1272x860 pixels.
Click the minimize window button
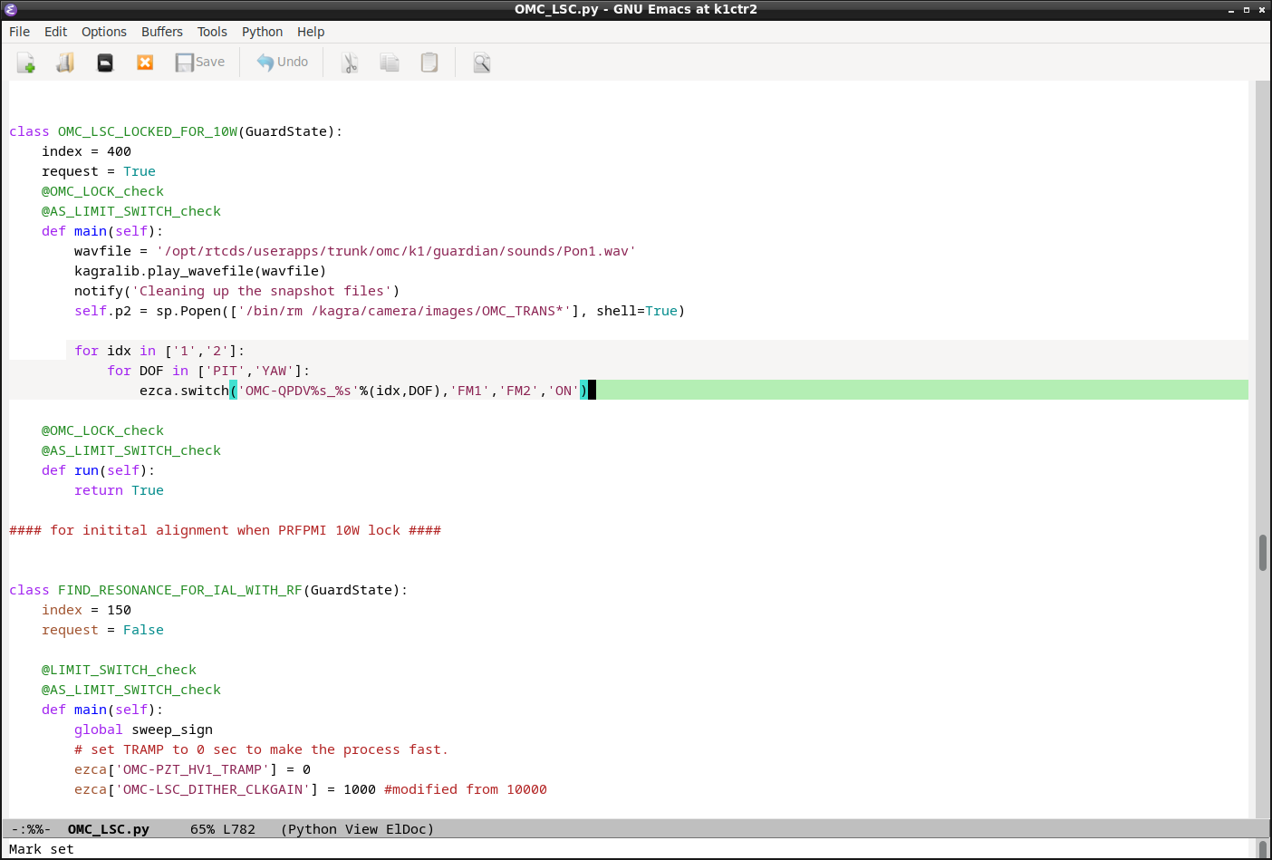[1231, 10]
